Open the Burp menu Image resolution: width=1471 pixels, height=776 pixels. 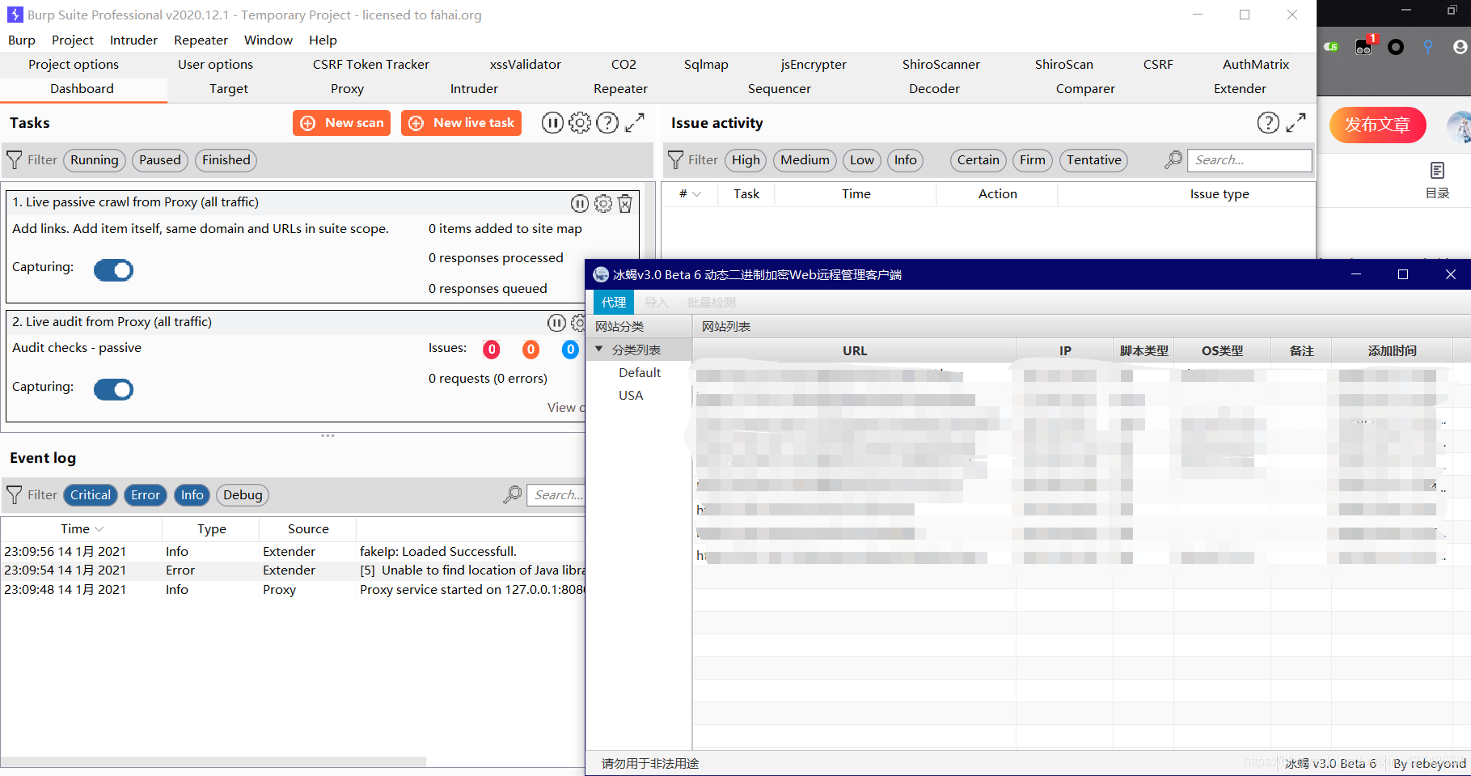(x=22, y=40)
